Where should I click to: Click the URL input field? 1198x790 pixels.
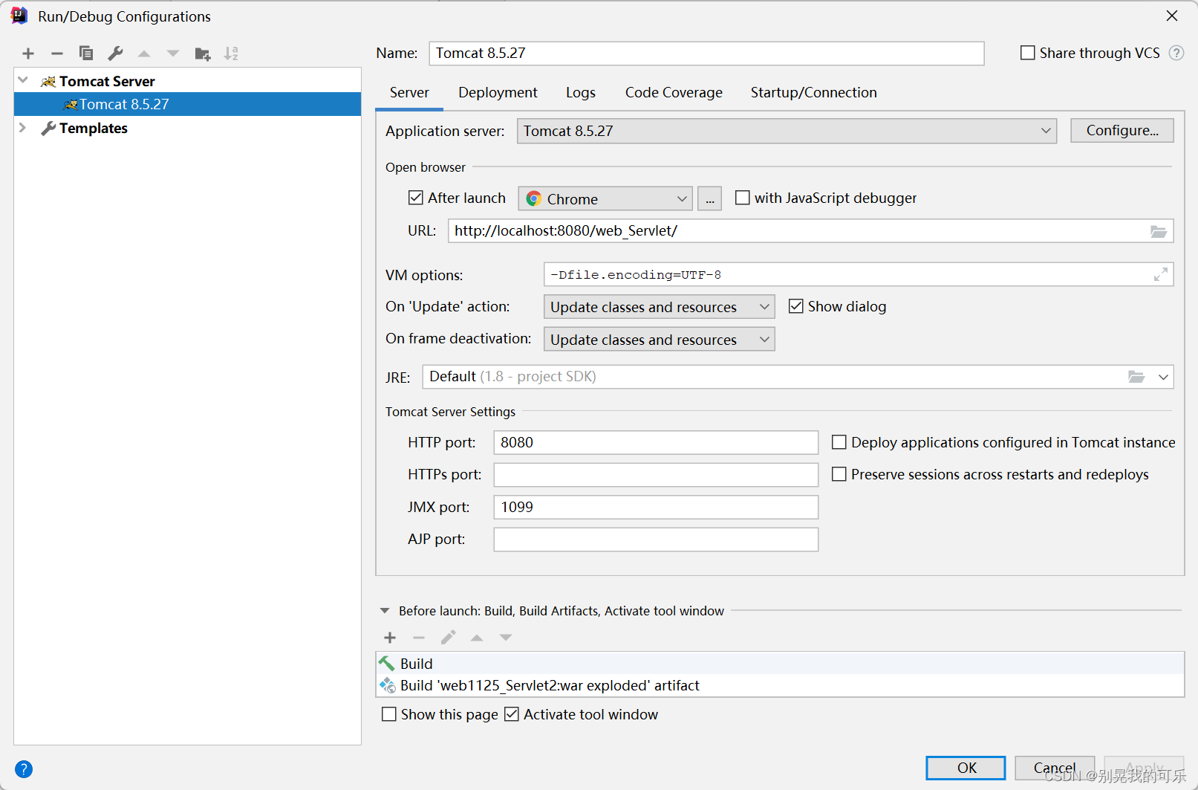tap(810, 231)
